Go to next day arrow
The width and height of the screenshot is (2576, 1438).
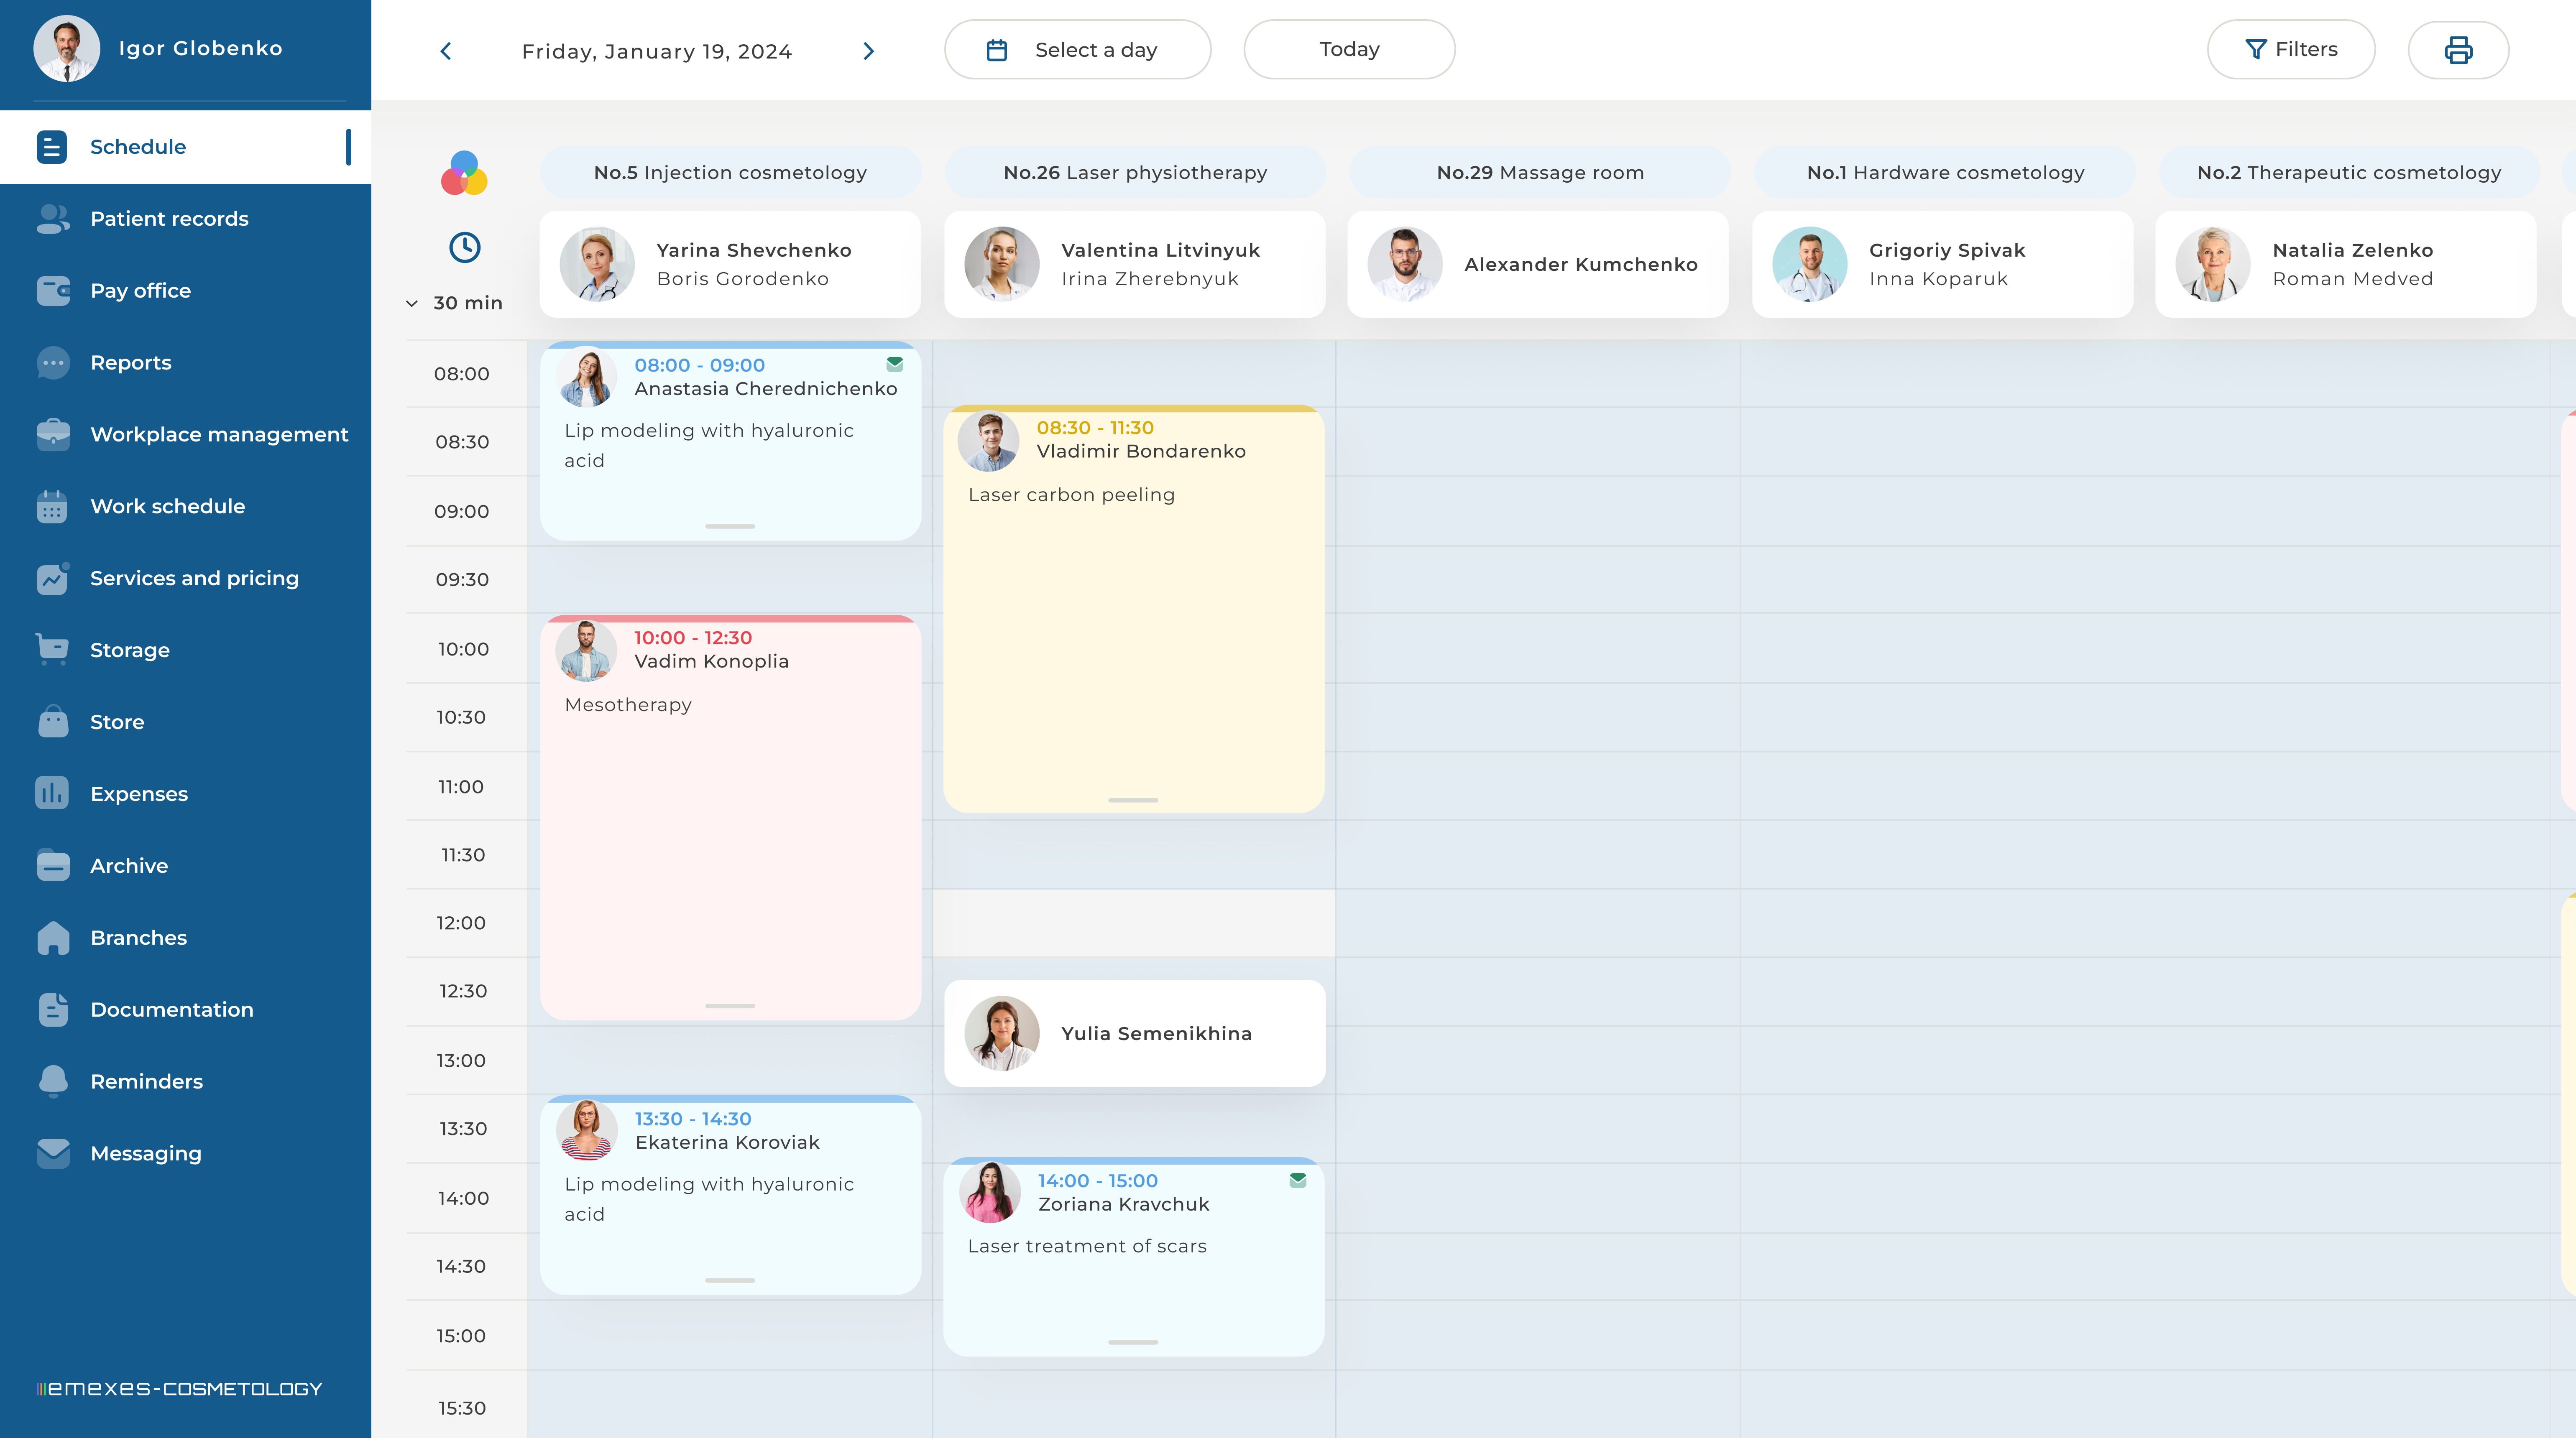coord(868,51)
